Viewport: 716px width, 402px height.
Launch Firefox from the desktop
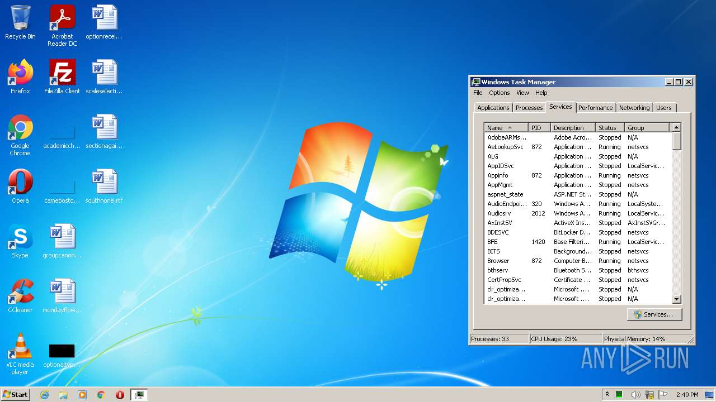(x=20, y=77)
